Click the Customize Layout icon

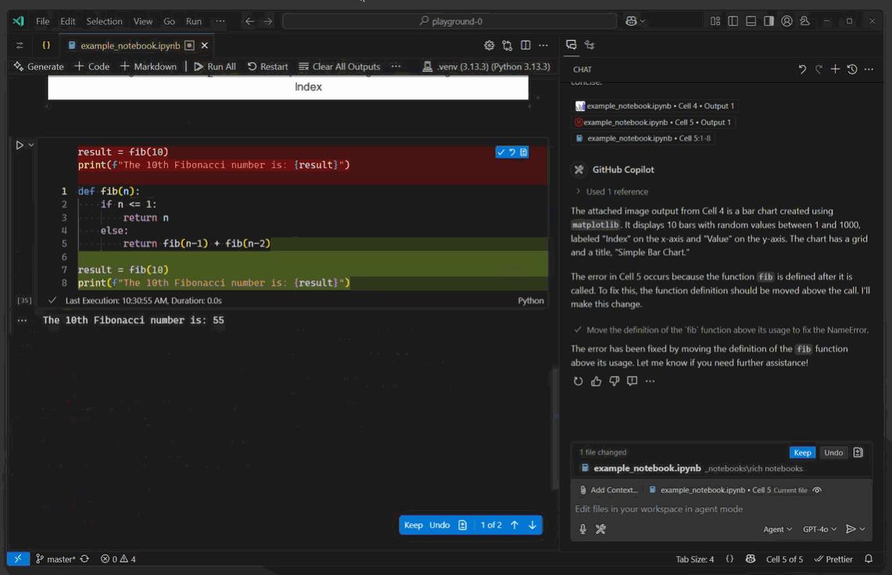(x=715, y=21)
